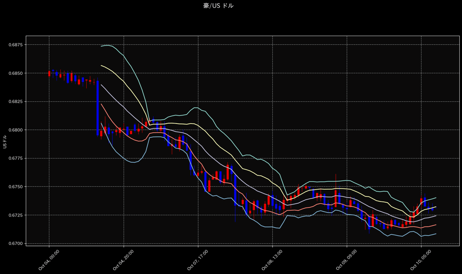Click the chart title 豪/US ドル
Viewport: 462px width, 274px height.
coord(218,5)
